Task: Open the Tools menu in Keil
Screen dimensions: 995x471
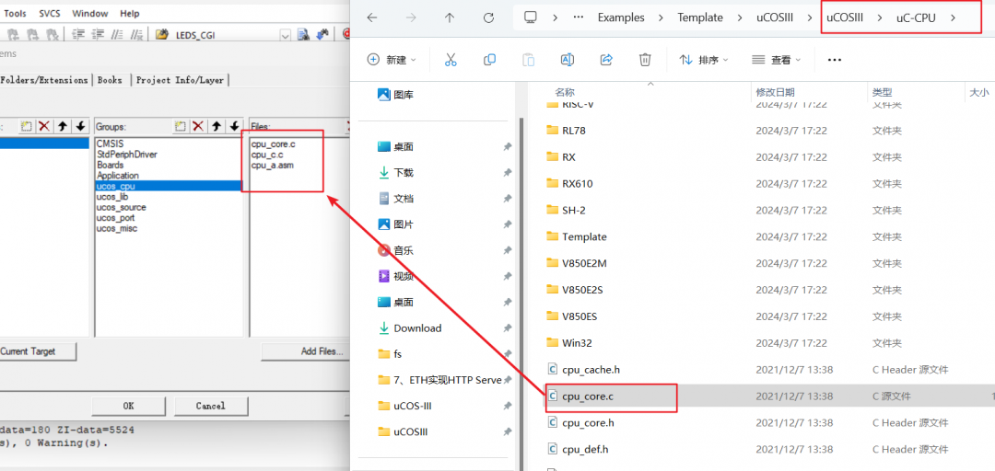Action: [x=16, y=13]
